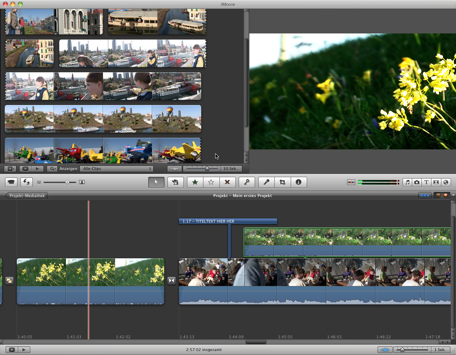The width and height of the screenshot is (456, 355).
Task: Click the add-to-project edit tool
Action: (x=175, y=182)
